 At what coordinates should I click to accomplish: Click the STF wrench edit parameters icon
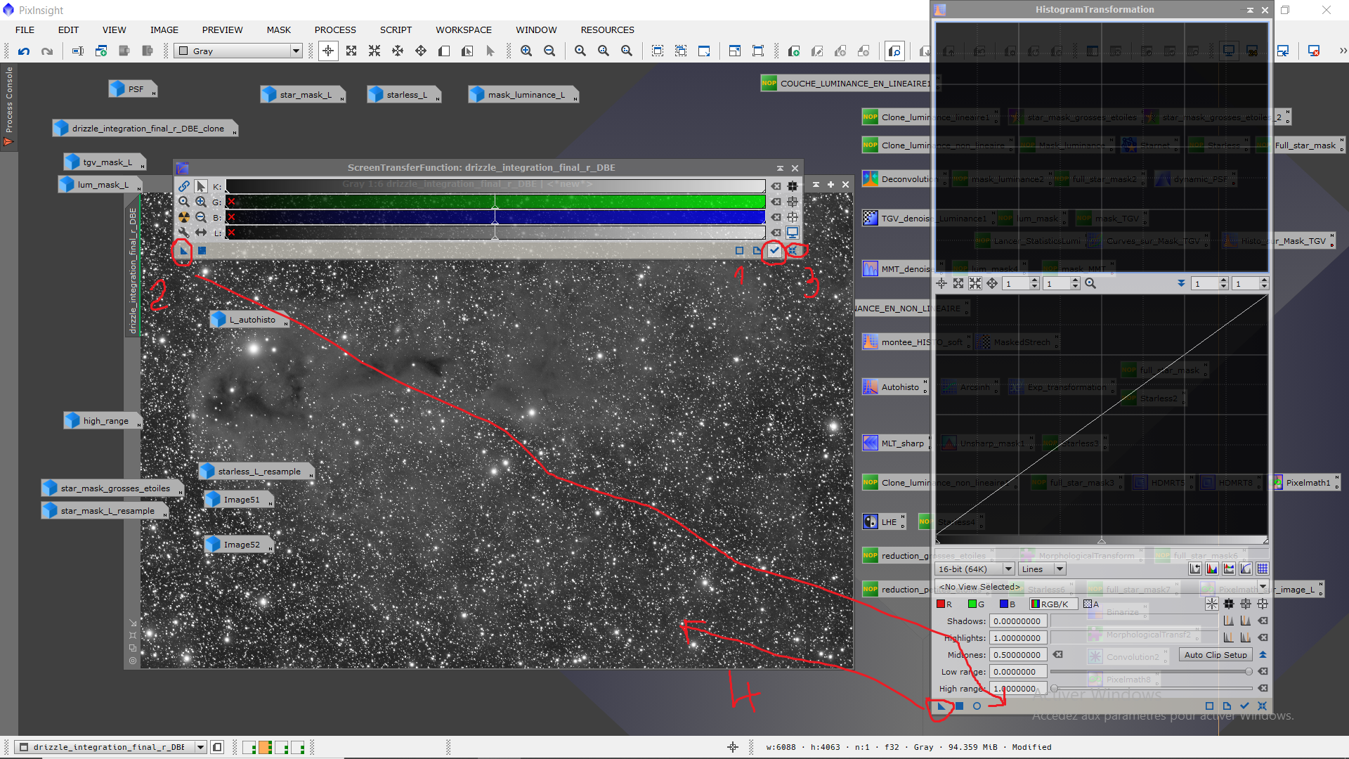183,233
